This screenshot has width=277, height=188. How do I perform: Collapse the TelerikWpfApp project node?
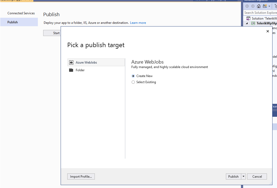pos(247,23)
